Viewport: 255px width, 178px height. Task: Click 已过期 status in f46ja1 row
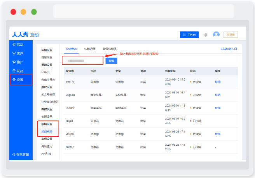click(196, 121)
